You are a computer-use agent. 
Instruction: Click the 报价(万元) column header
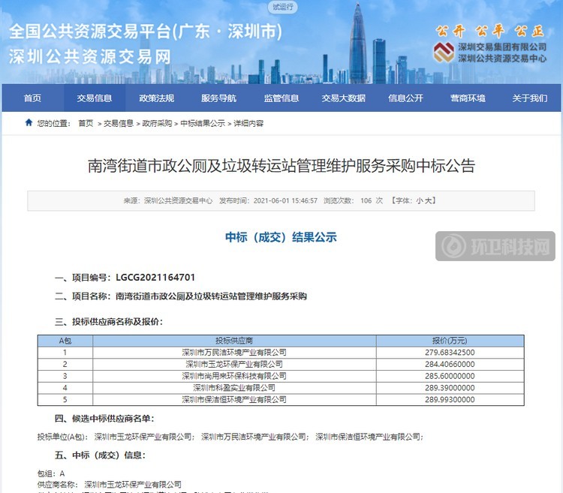pos(450,341)
